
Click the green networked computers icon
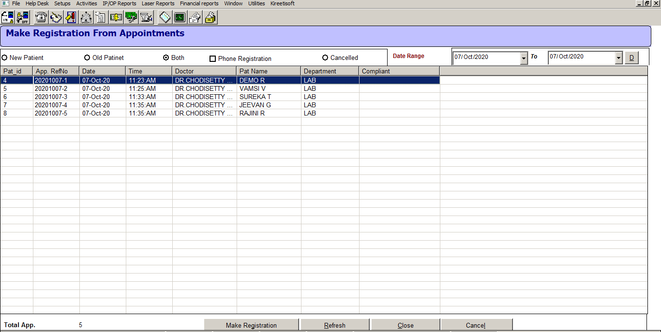pos(131,18)
